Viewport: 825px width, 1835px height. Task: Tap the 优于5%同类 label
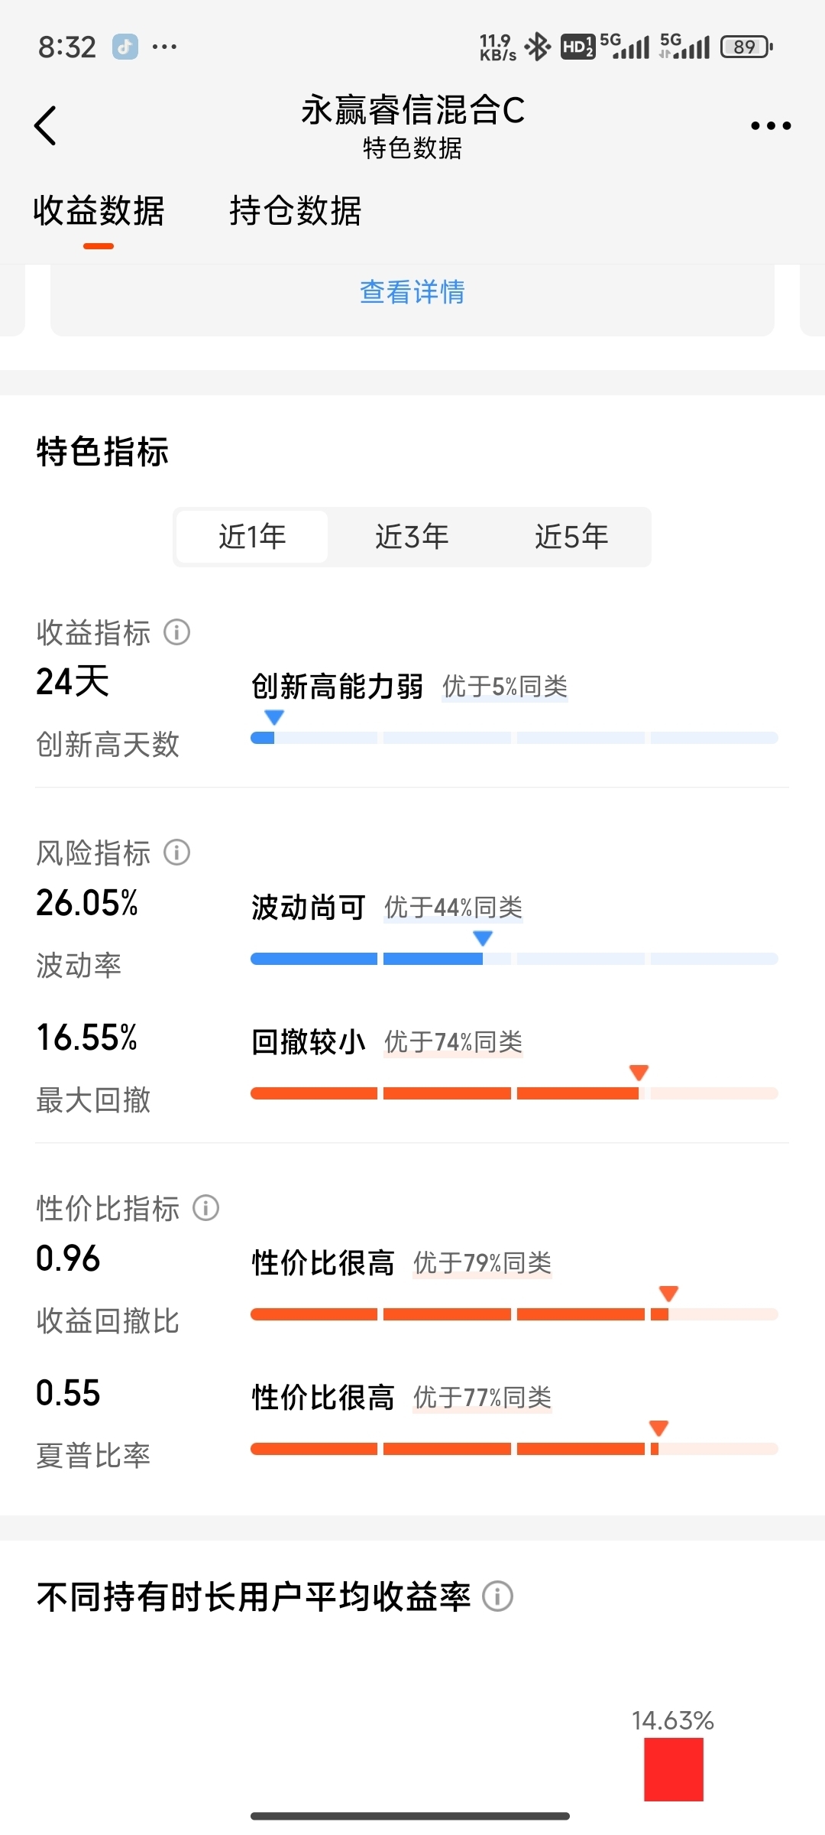(505, 687)
